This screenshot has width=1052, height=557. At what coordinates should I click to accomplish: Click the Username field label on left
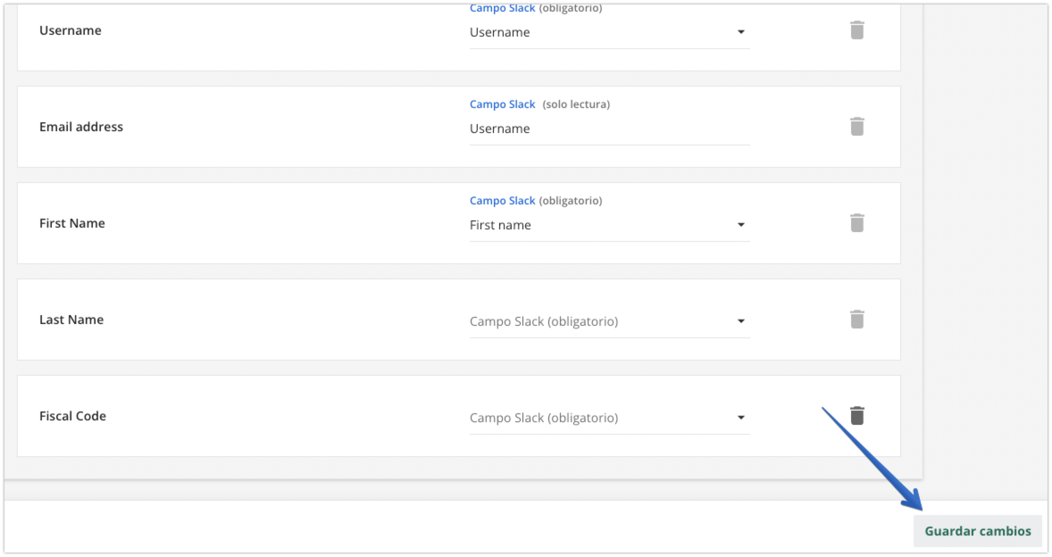pyautogui.click(x=70, y=30)
